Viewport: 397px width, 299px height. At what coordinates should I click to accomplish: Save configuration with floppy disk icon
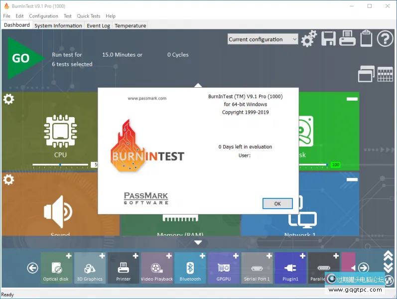point(328,38)
